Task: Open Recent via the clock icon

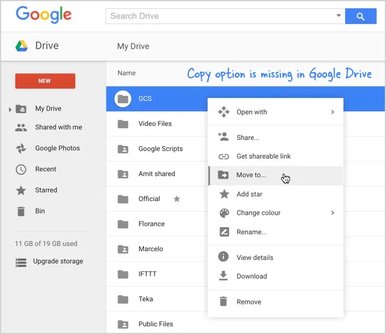Action: [21, 169]
